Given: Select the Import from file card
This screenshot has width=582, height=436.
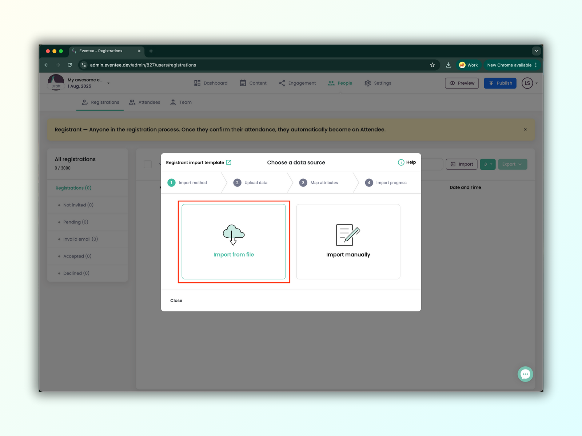Looking at the screenshot, I should [x=234, y=242].
